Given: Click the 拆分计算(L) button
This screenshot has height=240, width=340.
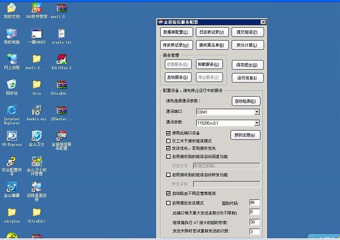Looking at the screenshot, I should point(247,45).
